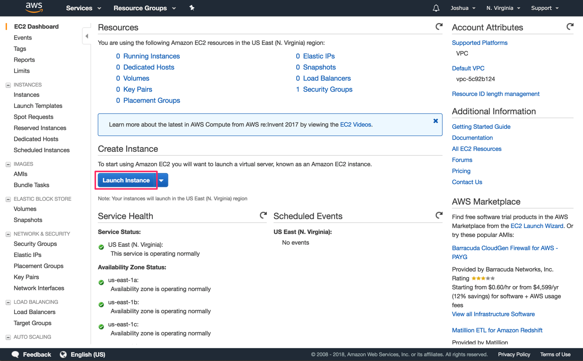
Task: Click the Feedback speech bubble icon
Action: pos(15,354)
